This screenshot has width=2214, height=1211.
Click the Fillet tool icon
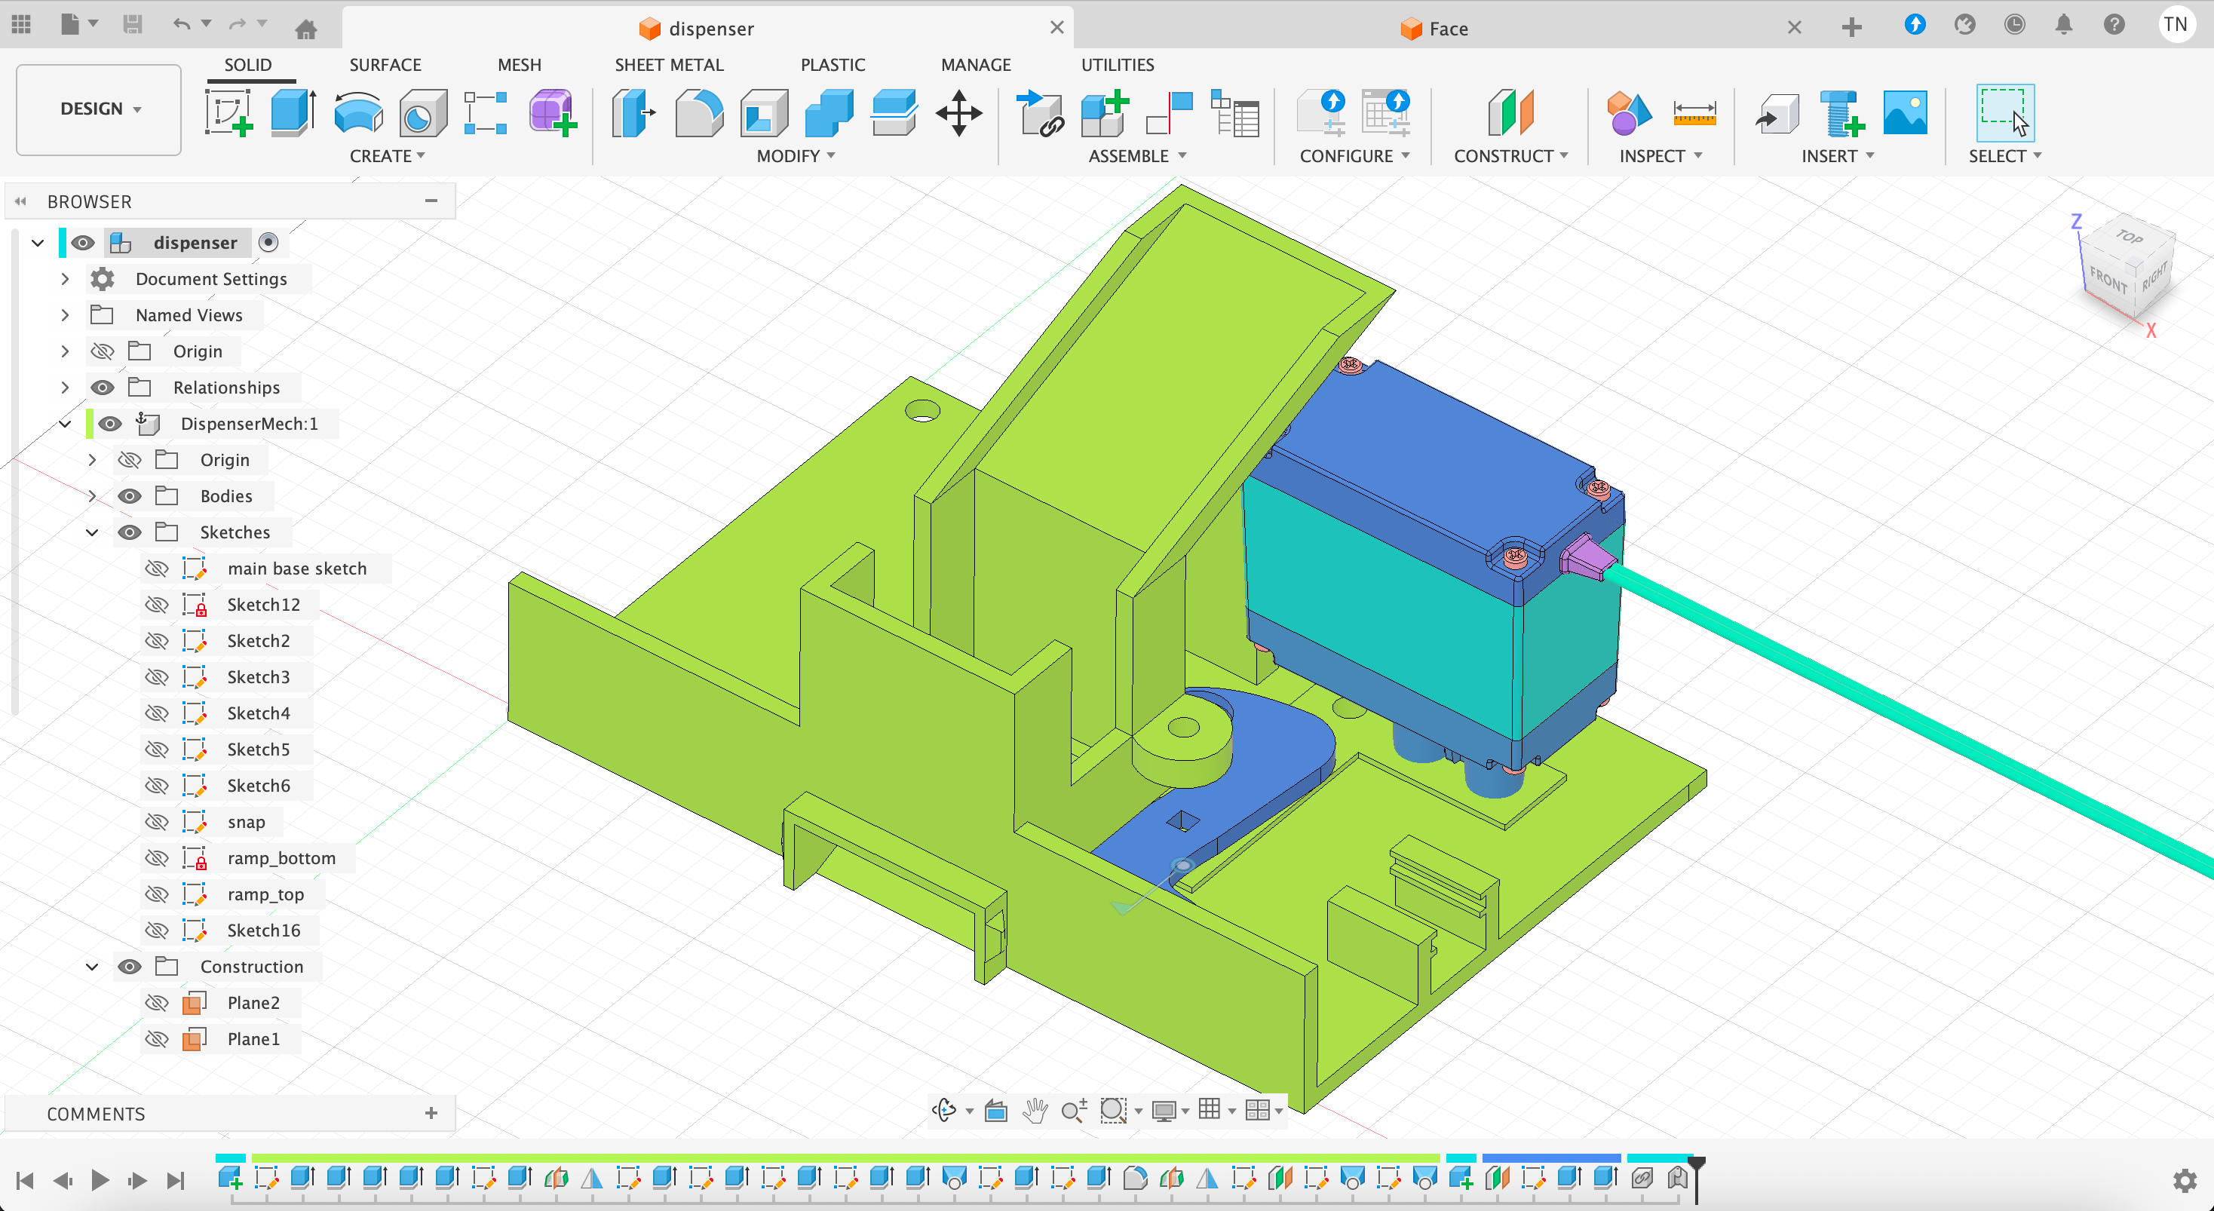[698, 112]
